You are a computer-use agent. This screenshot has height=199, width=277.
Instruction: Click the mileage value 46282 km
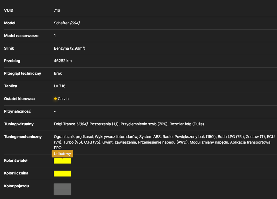tap(63, 61)
